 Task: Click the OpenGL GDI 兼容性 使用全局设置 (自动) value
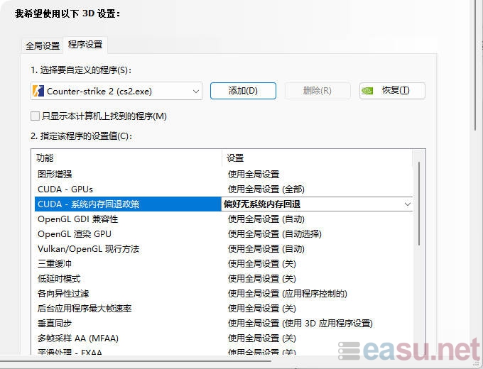(266, 219)
